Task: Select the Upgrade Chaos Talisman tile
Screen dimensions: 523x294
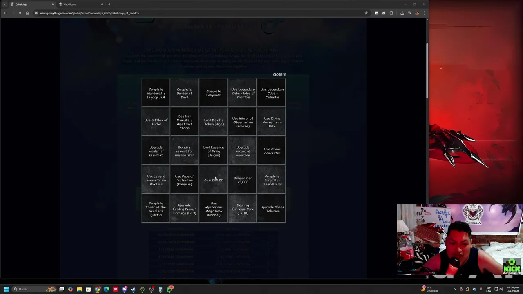Action: (x=272, y=209)
